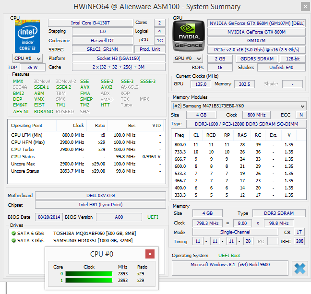This screenshot has width=311, height=294.
Task: Click the TDP 35 W field
Action: point(33,68)
